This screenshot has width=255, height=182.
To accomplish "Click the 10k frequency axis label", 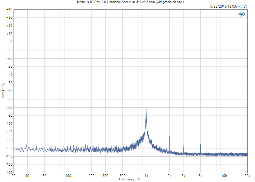I will point(224,176).
